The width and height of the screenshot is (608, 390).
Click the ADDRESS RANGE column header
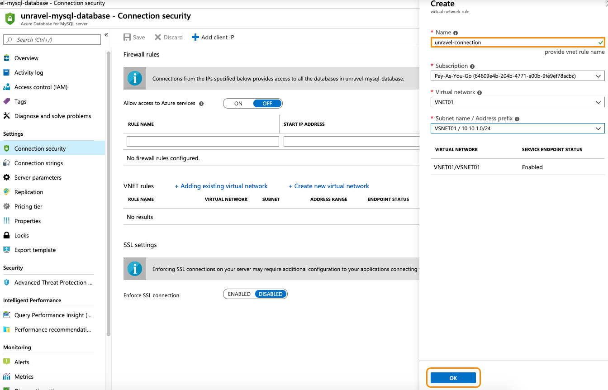(x=329, y=200)
